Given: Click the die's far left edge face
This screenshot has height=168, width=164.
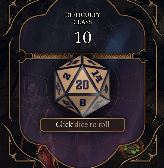Looking at the screenshot, I should pyautogui.click(x=59, y=88).
